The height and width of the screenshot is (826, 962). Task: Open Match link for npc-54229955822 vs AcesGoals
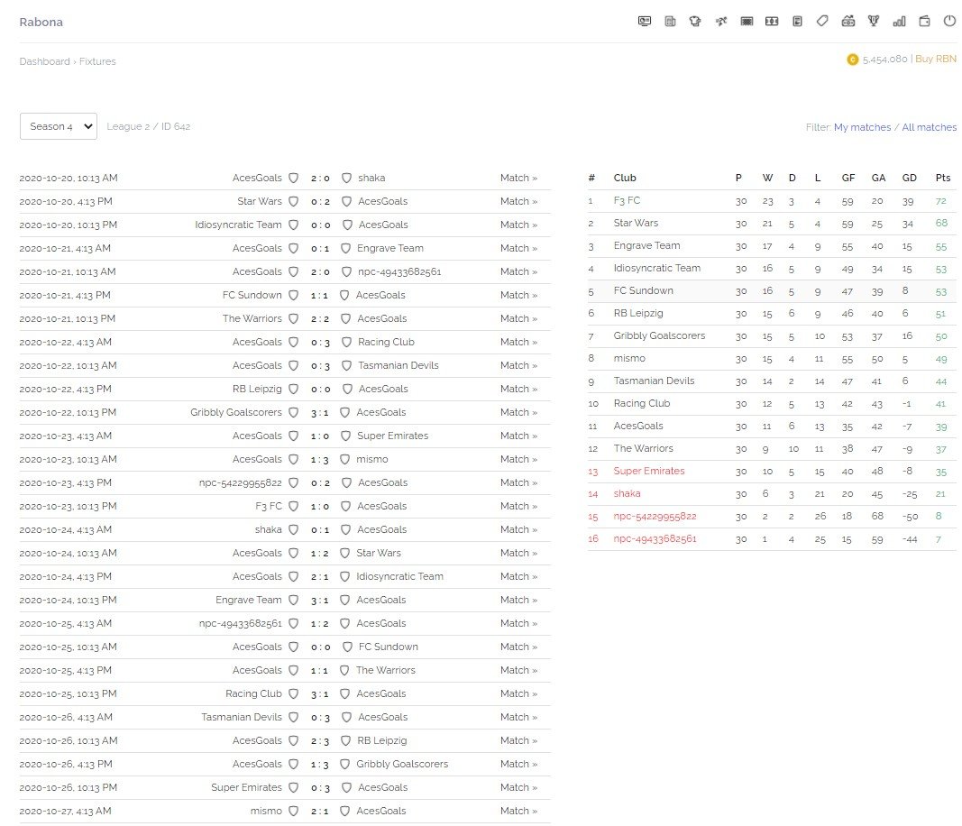coord(518,483)
